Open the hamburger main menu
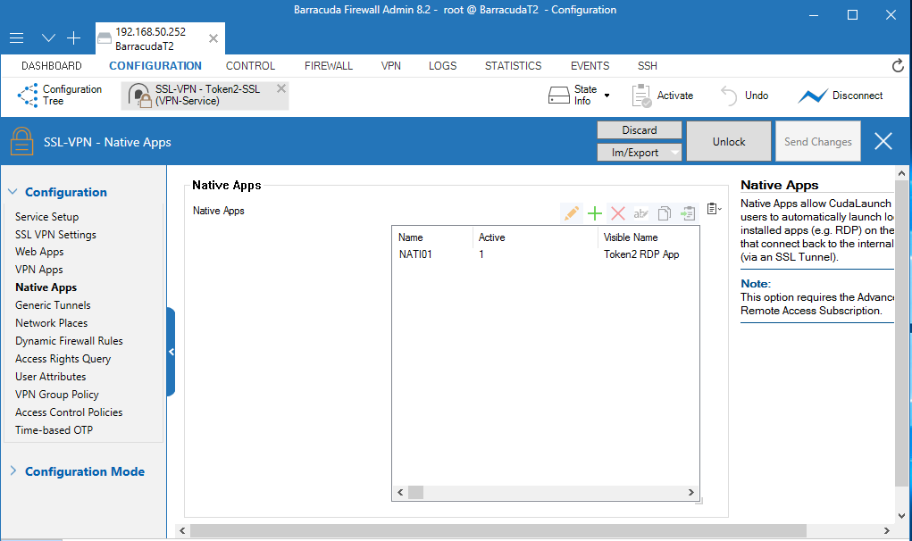This screenshot has width=912, height=541. click(16, 38)
